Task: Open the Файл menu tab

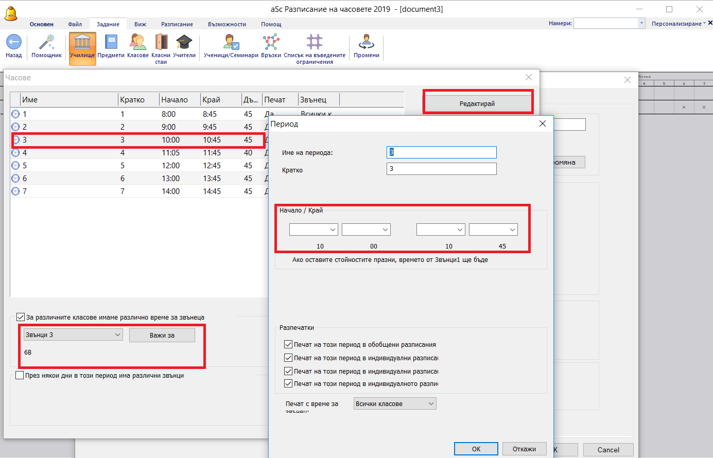Action: tap(75, 24)
